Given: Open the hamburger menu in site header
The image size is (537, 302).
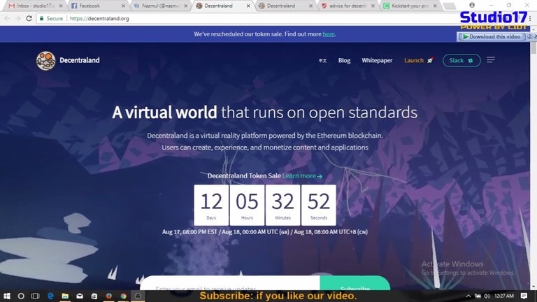Looking at the screenshot, I should (x=491, y=60).
